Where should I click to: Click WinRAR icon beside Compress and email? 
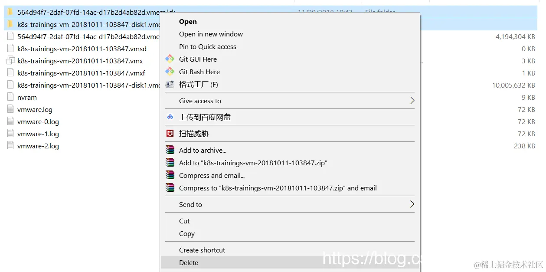point(170,175)
